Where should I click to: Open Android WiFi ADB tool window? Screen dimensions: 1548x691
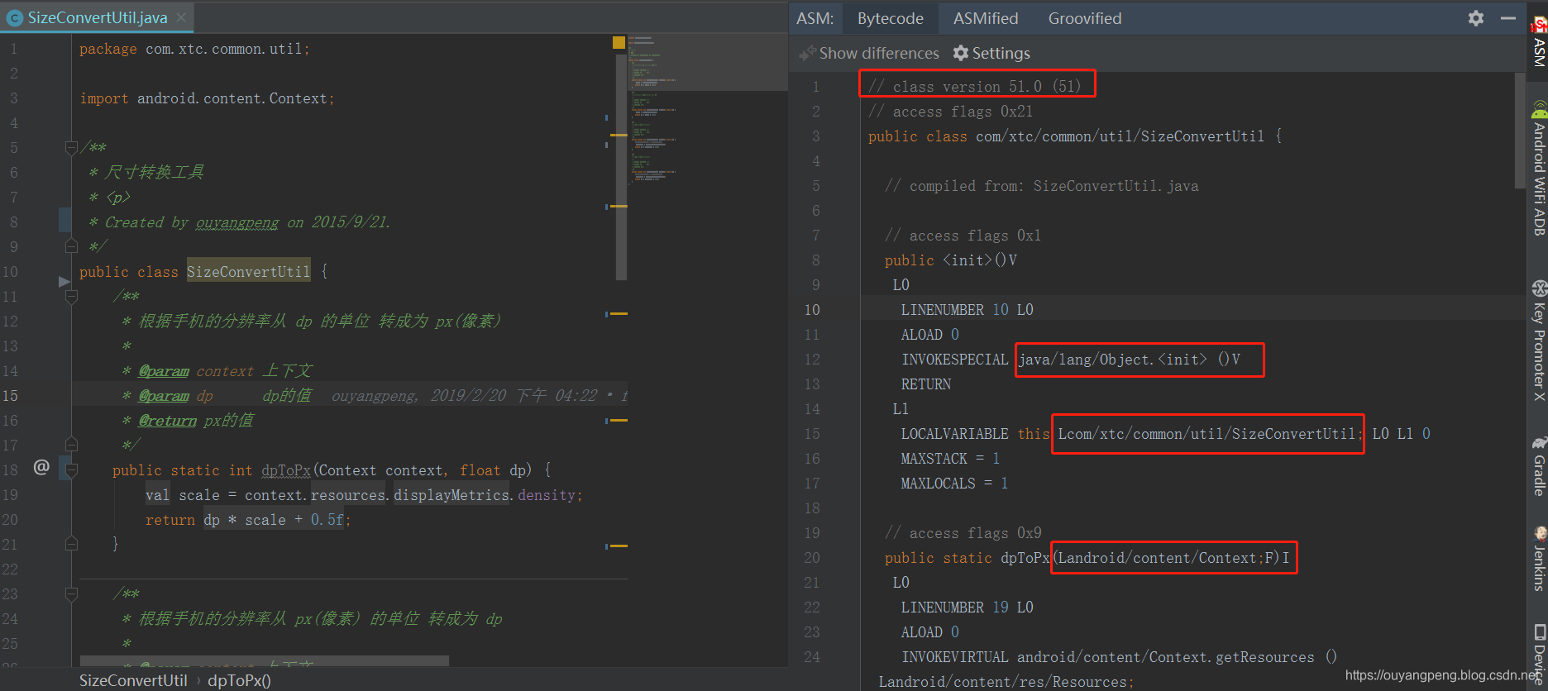coord(1539,169)
